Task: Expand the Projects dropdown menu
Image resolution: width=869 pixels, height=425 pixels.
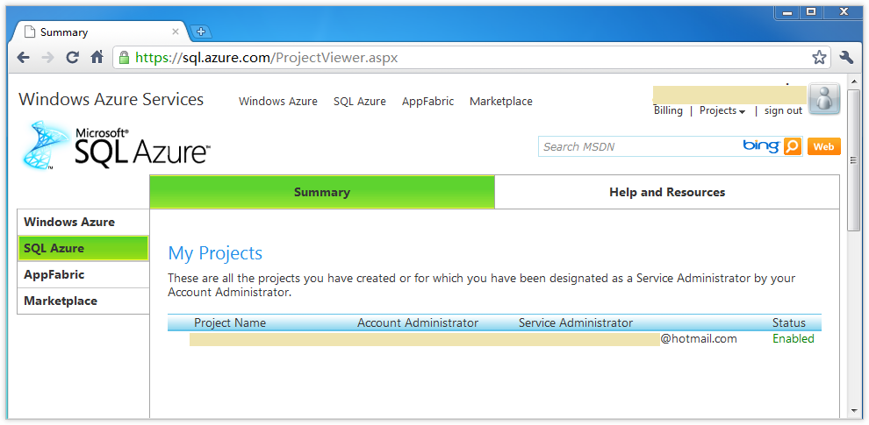Action: click(722, 110)
